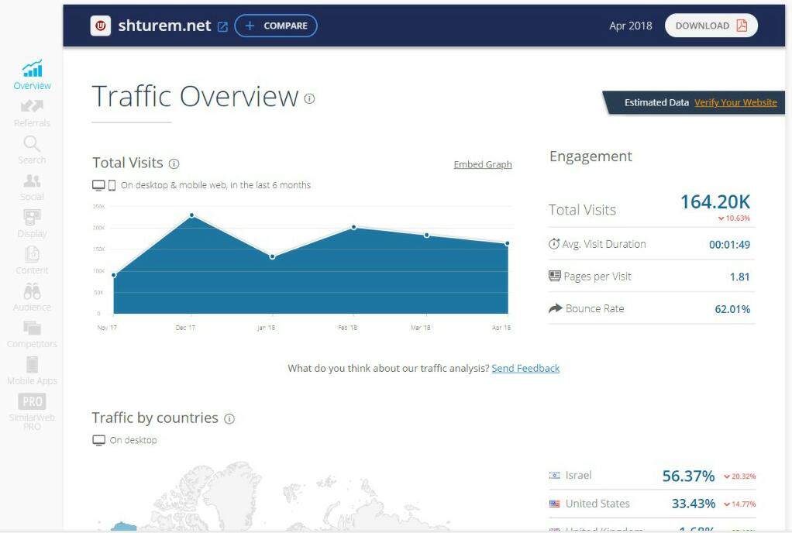Click the Traffic by countries info icon
792x533 pixels.
(229, 418)
